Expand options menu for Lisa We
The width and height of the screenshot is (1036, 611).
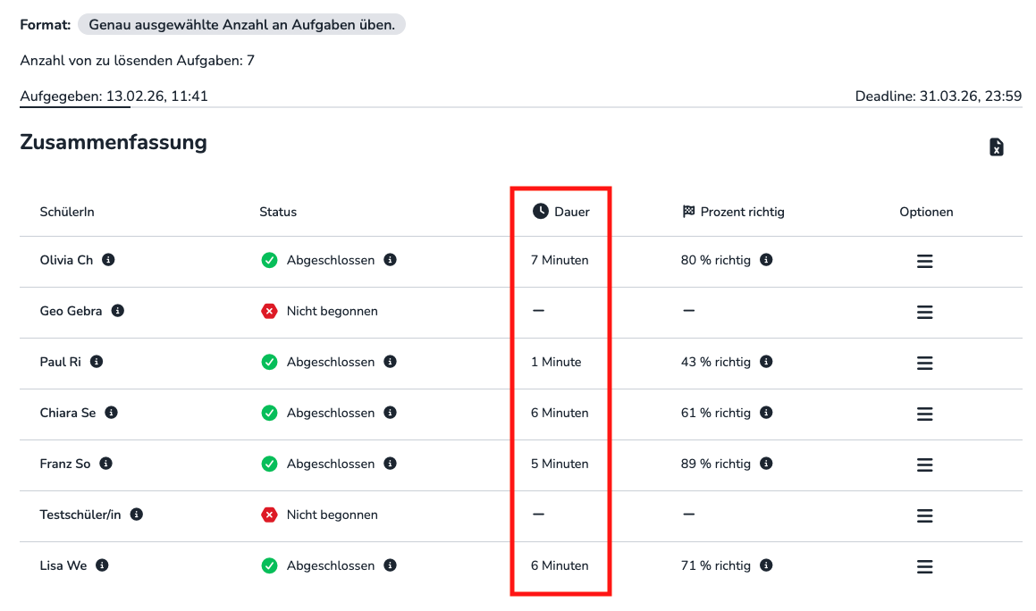(x=925, y=566)
